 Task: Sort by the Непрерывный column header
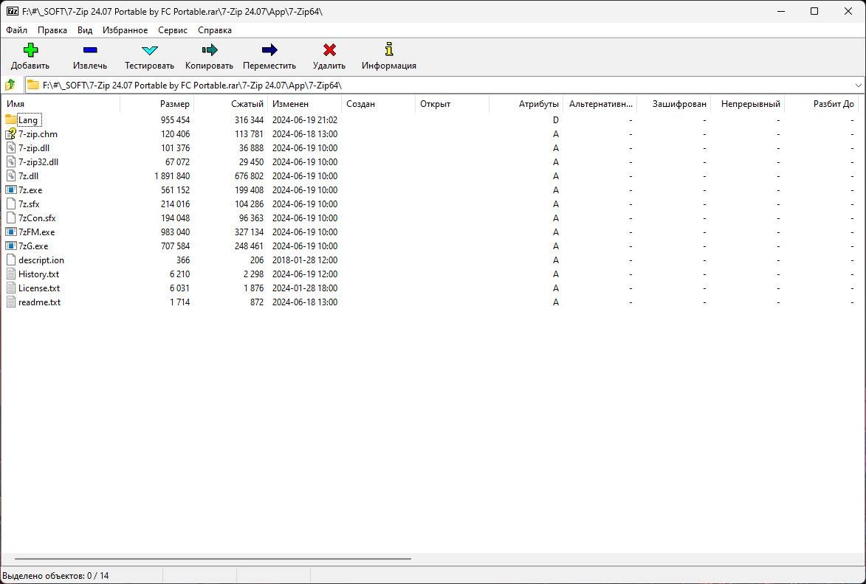coord(748,104)
